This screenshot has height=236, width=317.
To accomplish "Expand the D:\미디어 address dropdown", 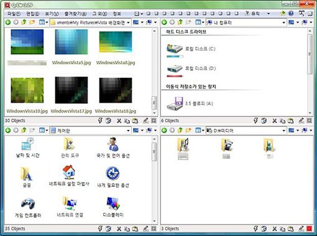I will (284, 131).
